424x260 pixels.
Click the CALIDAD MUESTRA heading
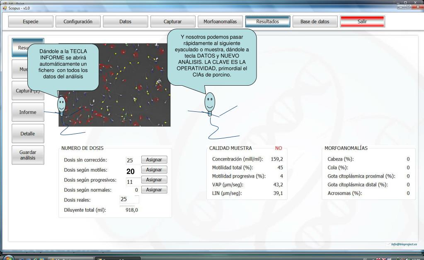click(x=231, y=148)
